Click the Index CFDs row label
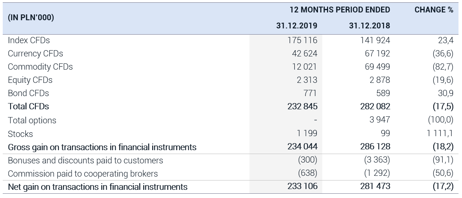The width and height of the screenshot is (462, 198). pyautogui.click(x=29, y=40)
